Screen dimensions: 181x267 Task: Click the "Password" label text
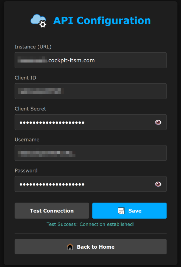coord(26,171)
